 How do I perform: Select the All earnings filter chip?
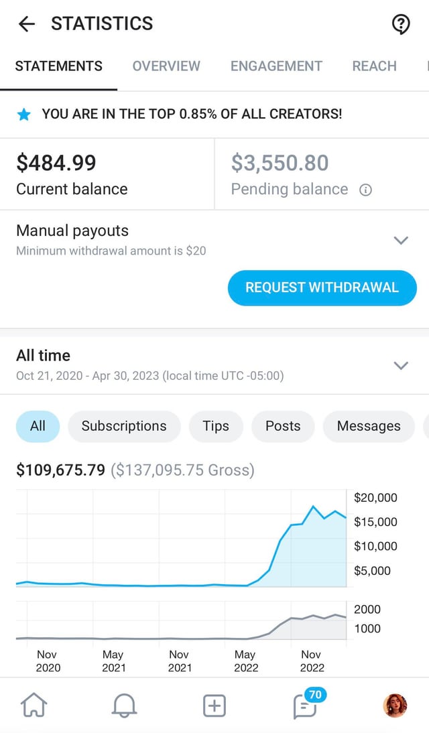coord(38,426)
